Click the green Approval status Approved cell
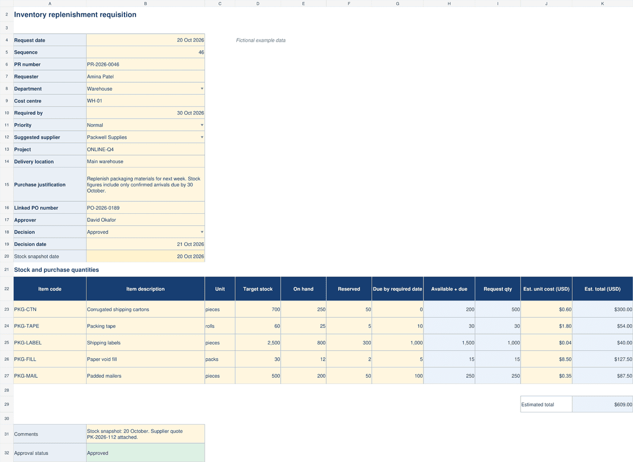This screenshot has height=462, width=633. (x=146, y=453)
